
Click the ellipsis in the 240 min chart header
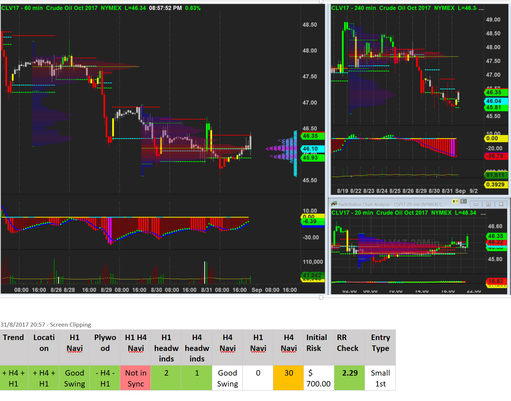481,8
